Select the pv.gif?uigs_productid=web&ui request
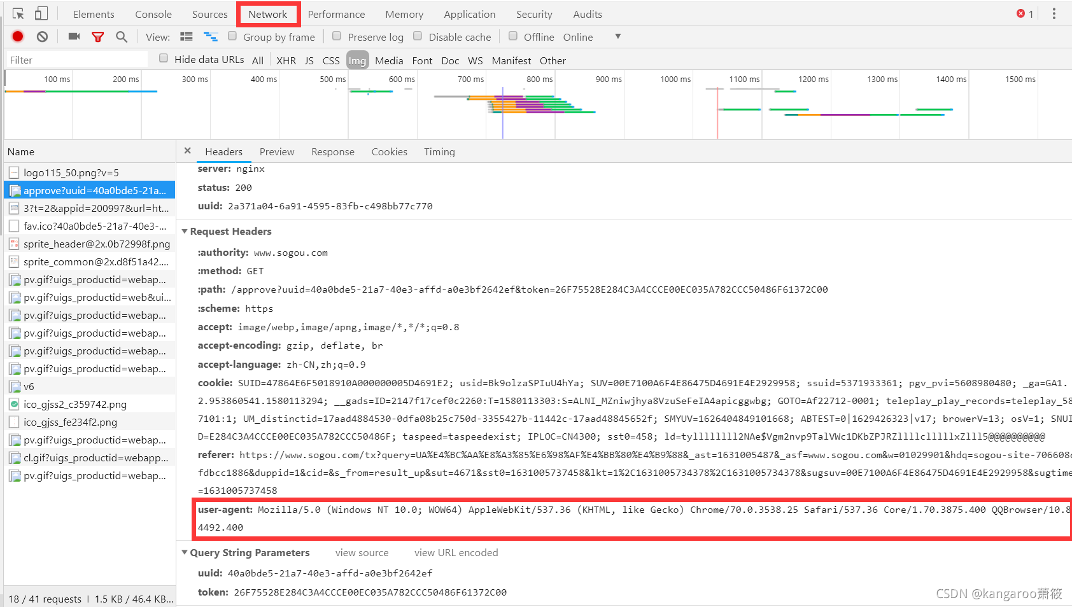 pyautogui.click(x=89, y=297)
